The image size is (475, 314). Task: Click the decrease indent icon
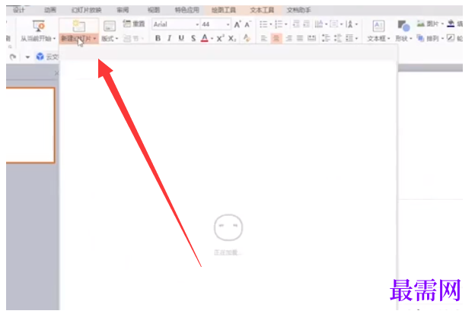pos(296,24)
